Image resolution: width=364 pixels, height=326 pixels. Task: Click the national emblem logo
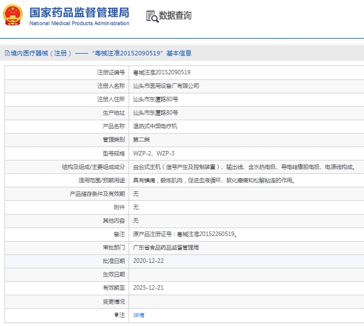(13, 15)
